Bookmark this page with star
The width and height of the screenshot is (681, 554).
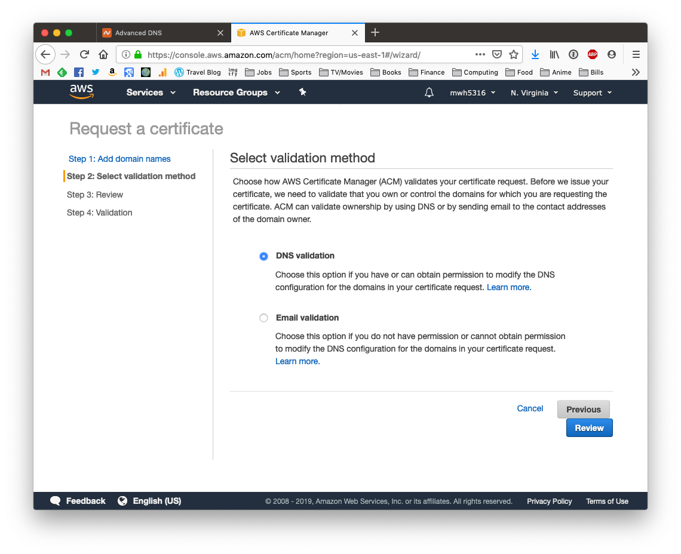tap(514, 54)
